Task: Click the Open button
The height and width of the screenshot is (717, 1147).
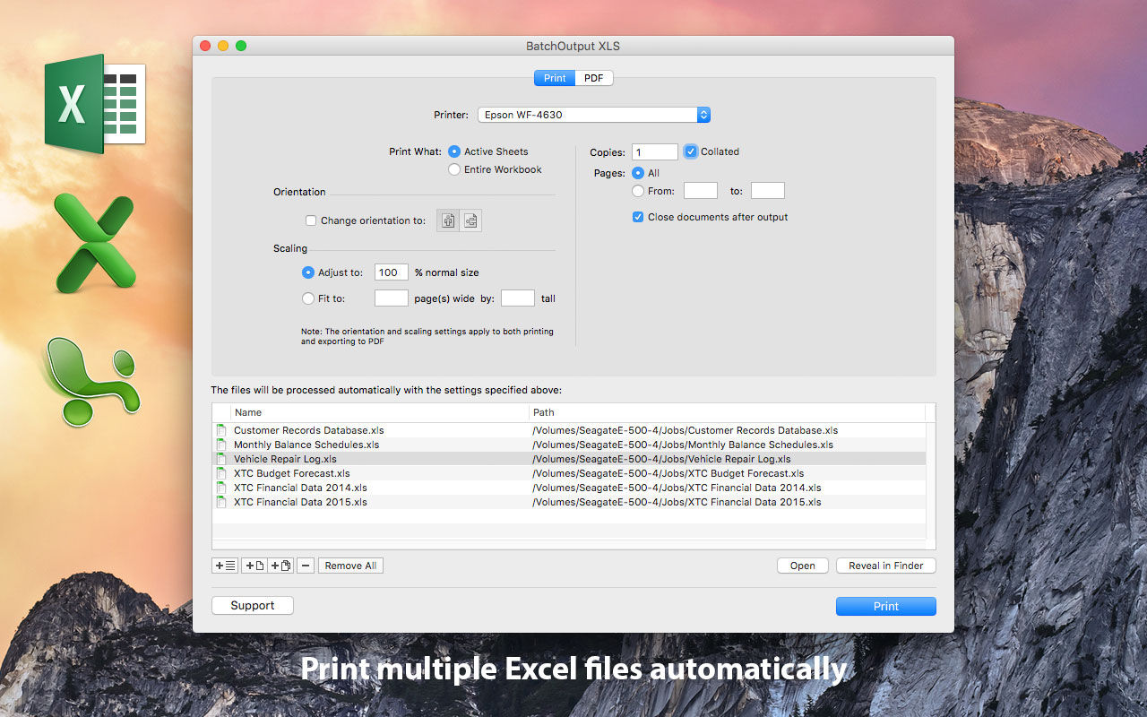Action: tap(803, 566)
